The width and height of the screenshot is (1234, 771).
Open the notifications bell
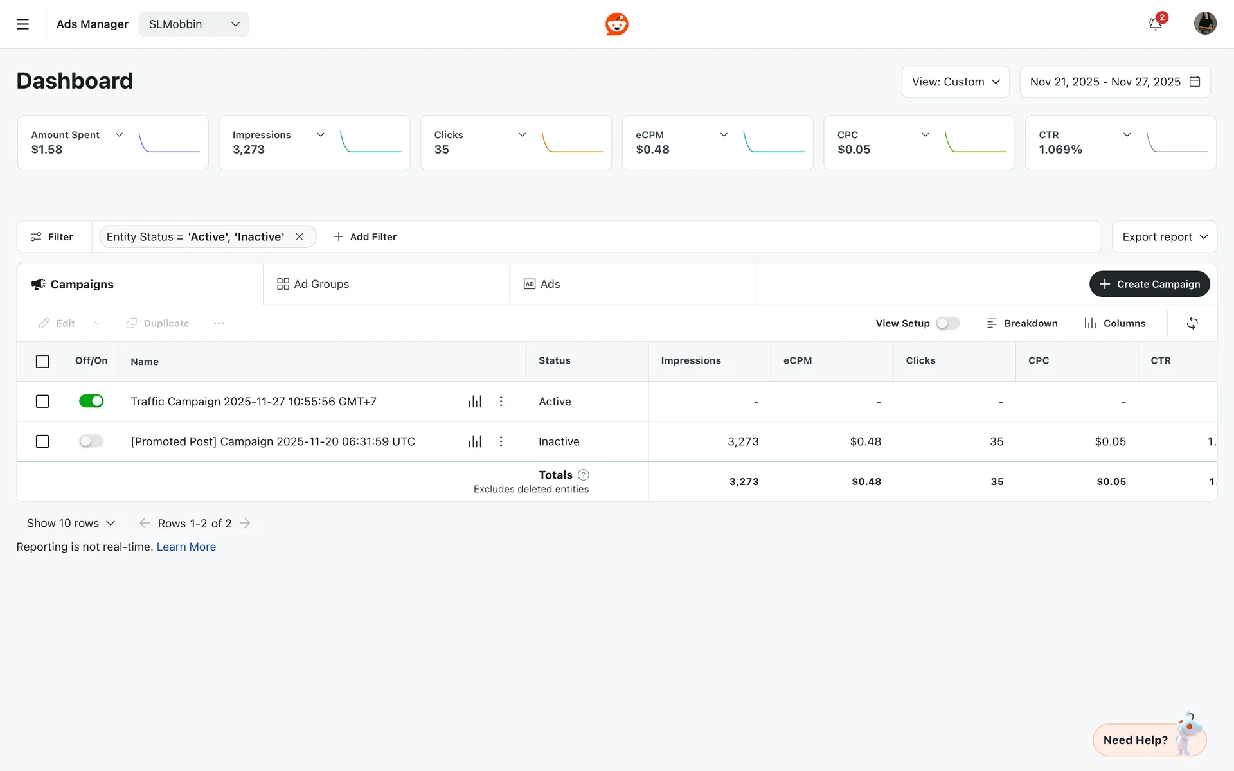1155,24
